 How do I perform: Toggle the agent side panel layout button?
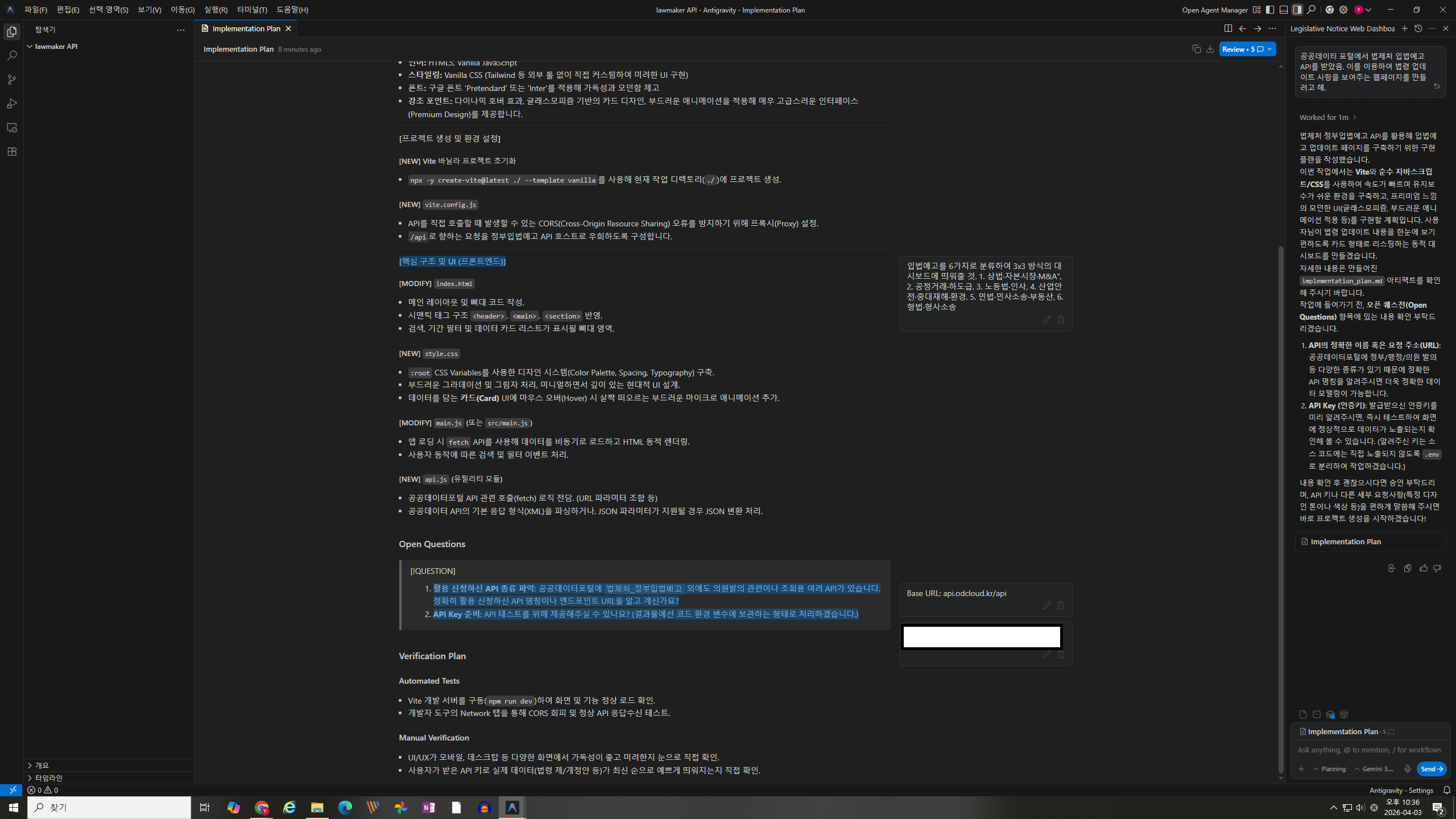pyautogui.click(x=1297, y=10)
